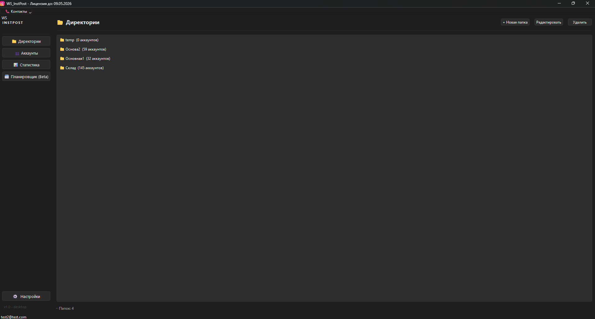The width and height of the screenshot is (595, 319).
Task: Open the Аккаунты sidebar section
Action: click(x=26, y=53)
